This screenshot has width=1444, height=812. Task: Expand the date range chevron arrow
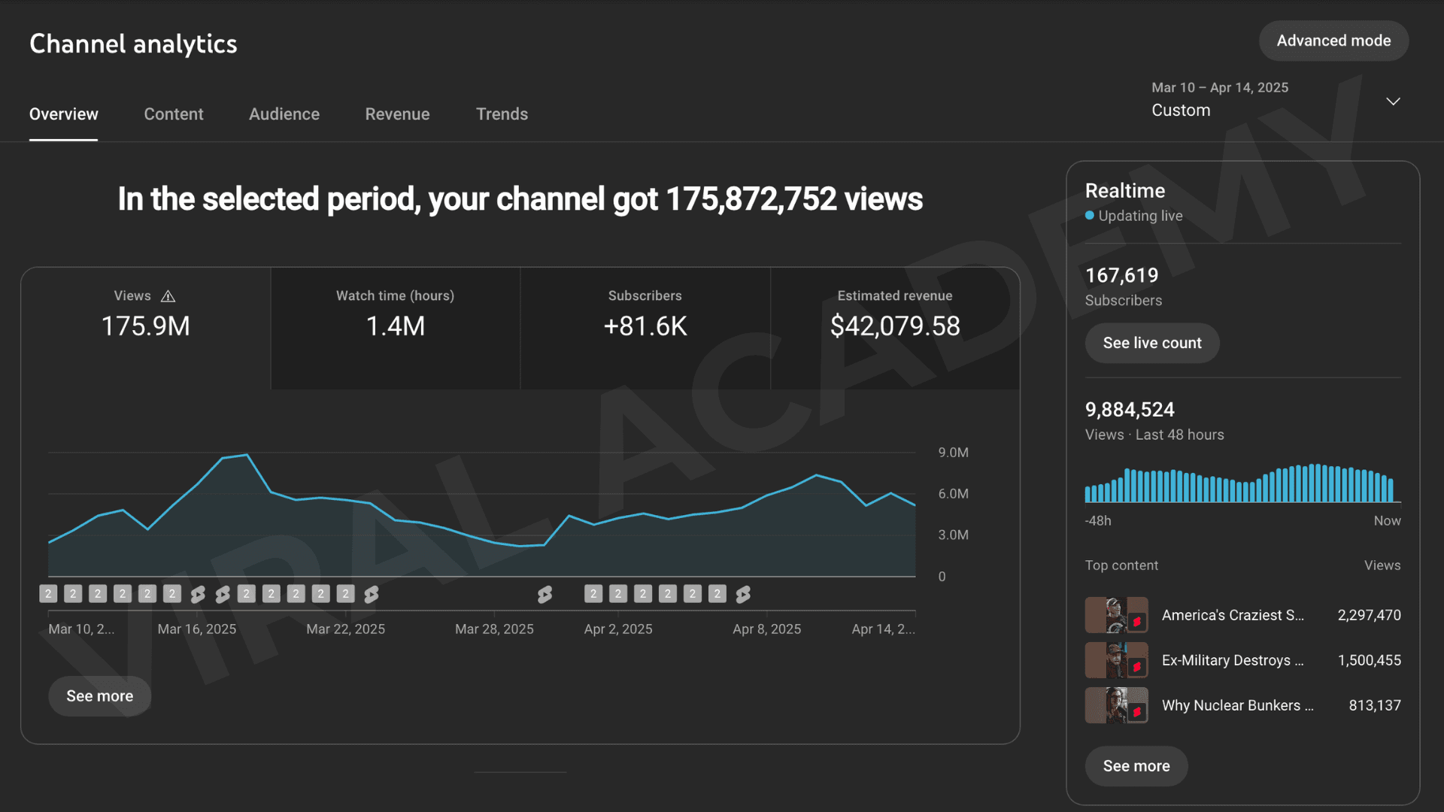[1393, 101]
